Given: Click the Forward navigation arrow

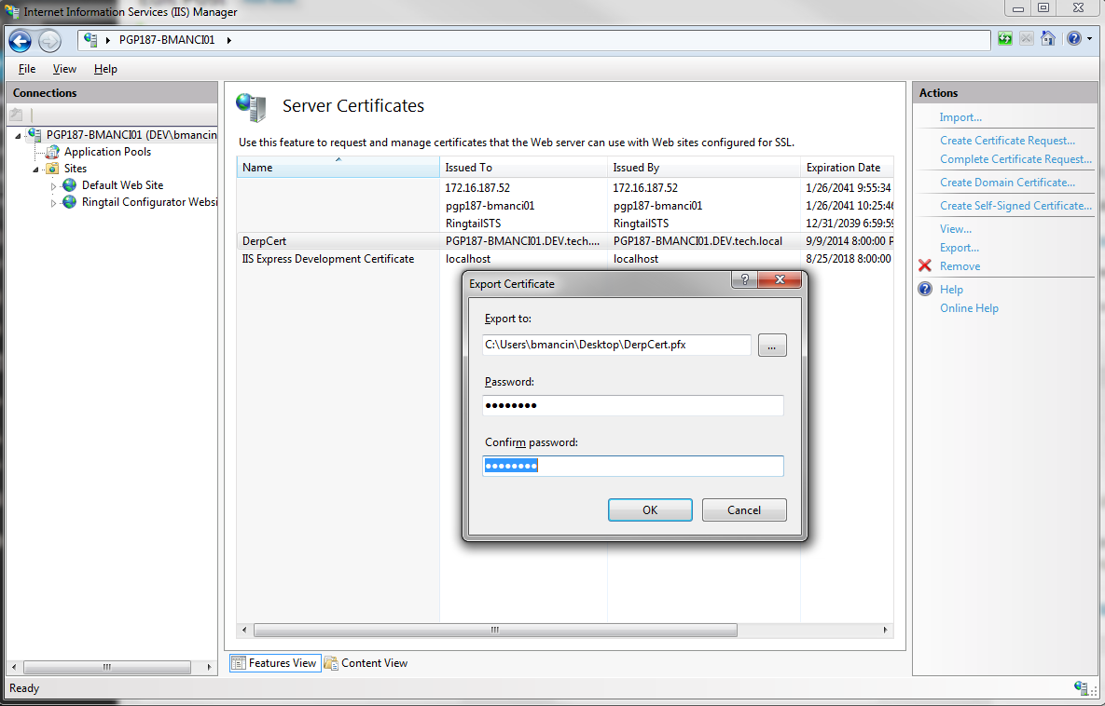Looking at the screenshot, I should [49, 41].
